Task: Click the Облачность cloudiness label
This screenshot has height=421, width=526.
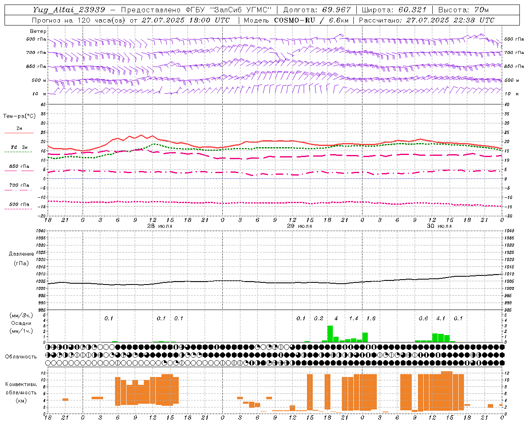Action: click(21, 357)
